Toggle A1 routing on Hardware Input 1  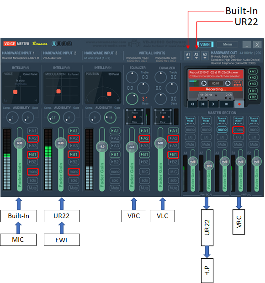click(x=33, y=131)
